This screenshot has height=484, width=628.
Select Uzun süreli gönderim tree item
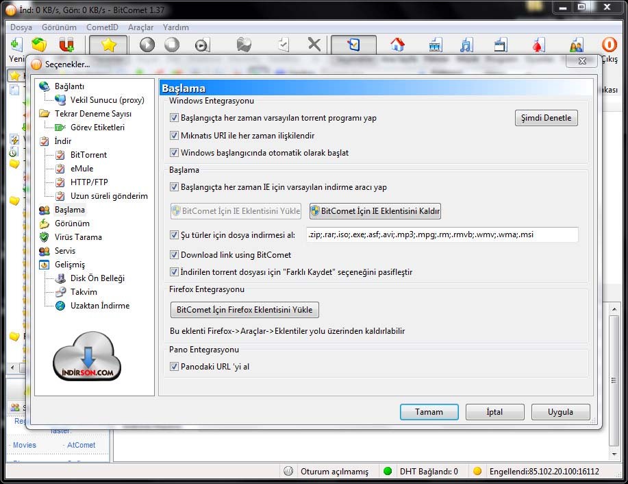[109, 195]
